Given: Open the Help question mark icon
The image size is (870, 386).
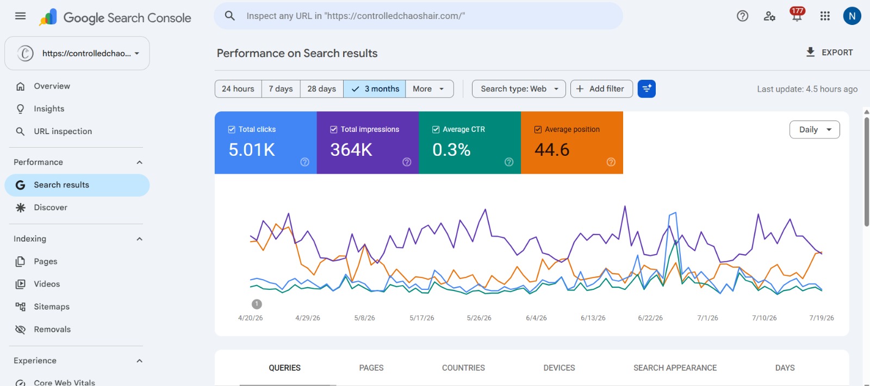Looking at the screenshot, I should tap(742, 16).
